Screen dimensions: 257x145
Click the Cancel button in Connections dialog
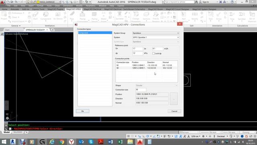coord(174,111)
